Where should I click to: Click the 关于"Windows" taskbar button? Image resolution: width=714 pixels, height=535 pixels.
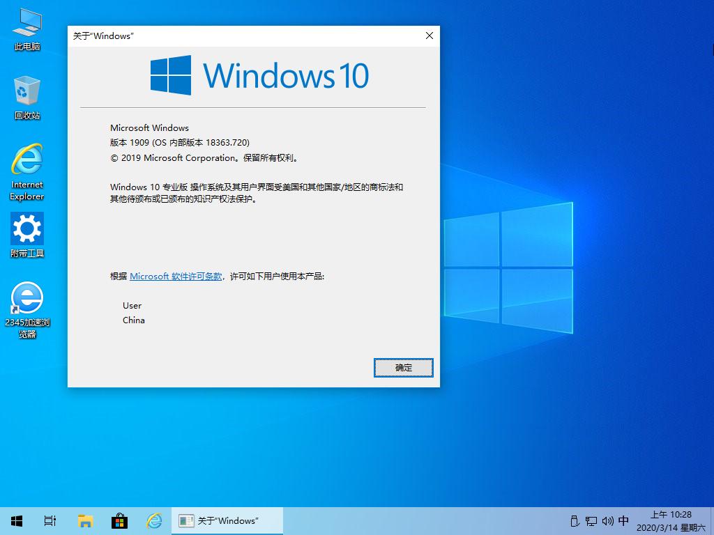pyautogui.click(x=227, y=521)
